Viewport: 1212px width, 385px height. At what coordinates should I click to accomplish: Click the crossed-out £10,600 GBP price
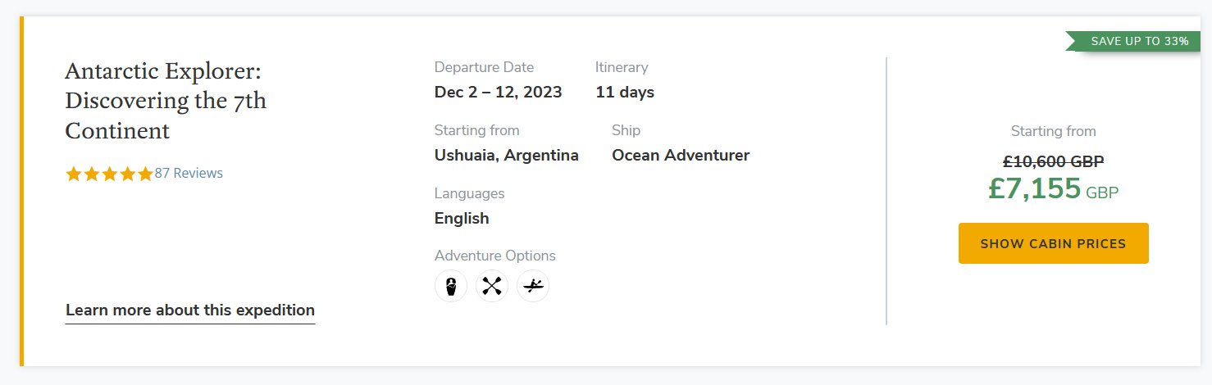coord(1053,161)
